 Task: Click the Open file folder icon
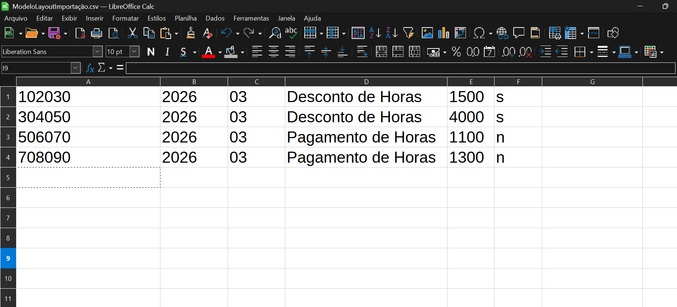coord(32,33)
